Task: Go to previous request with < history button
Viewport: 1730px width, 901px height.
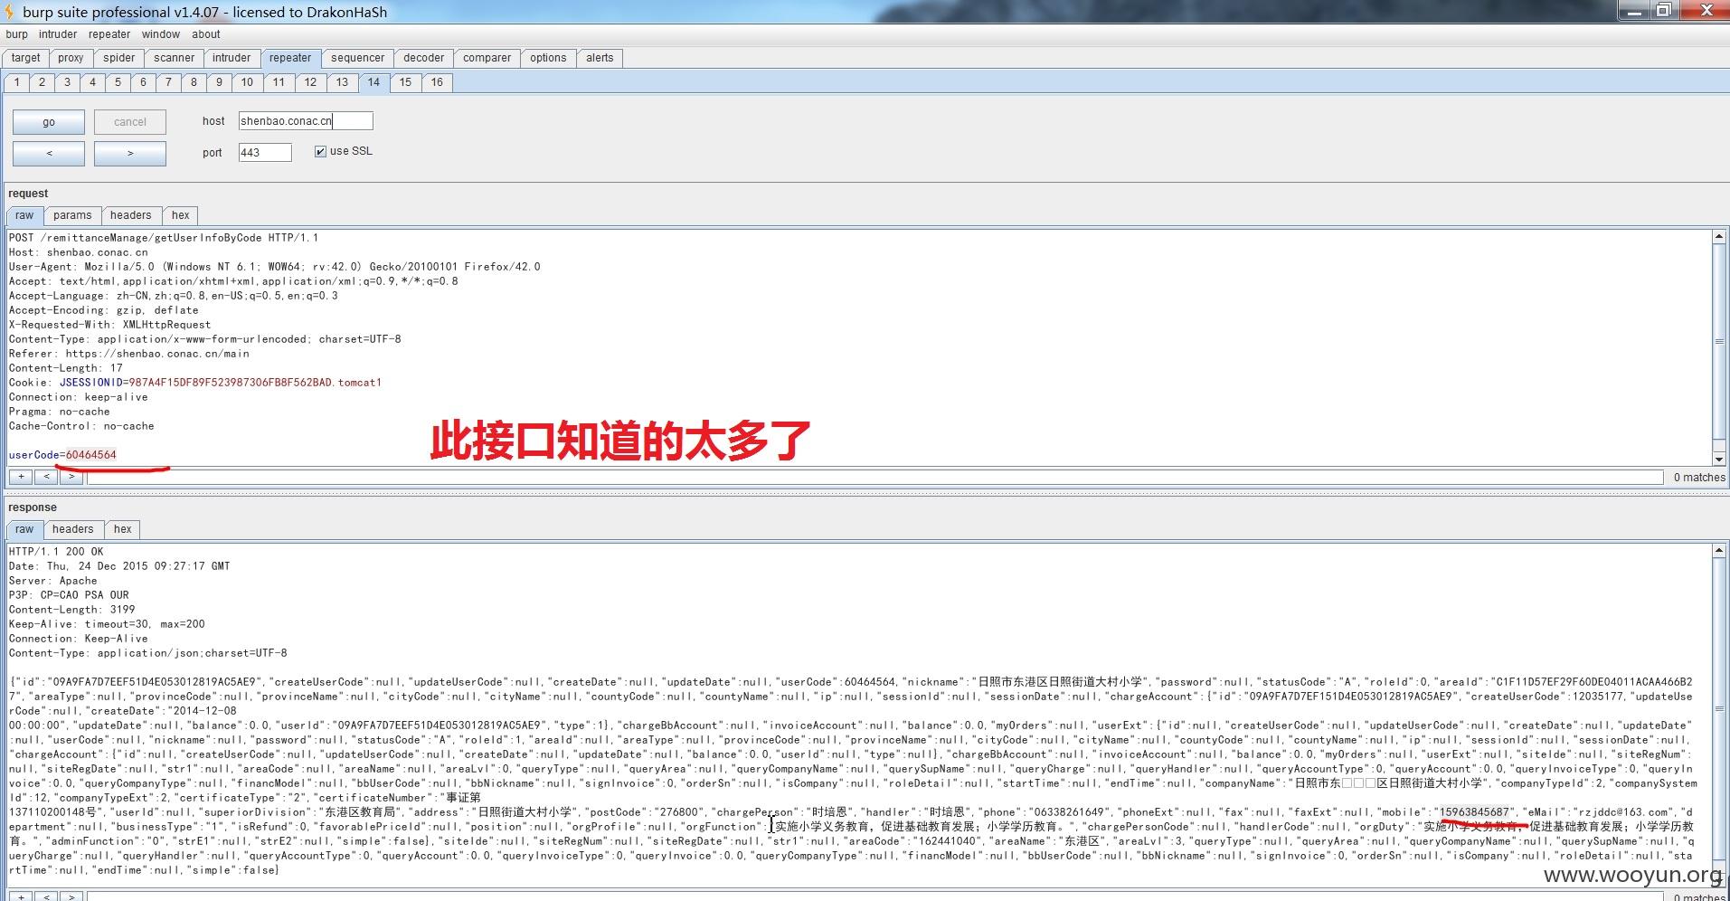Action: pyautogui.click(x=49, y=153)
